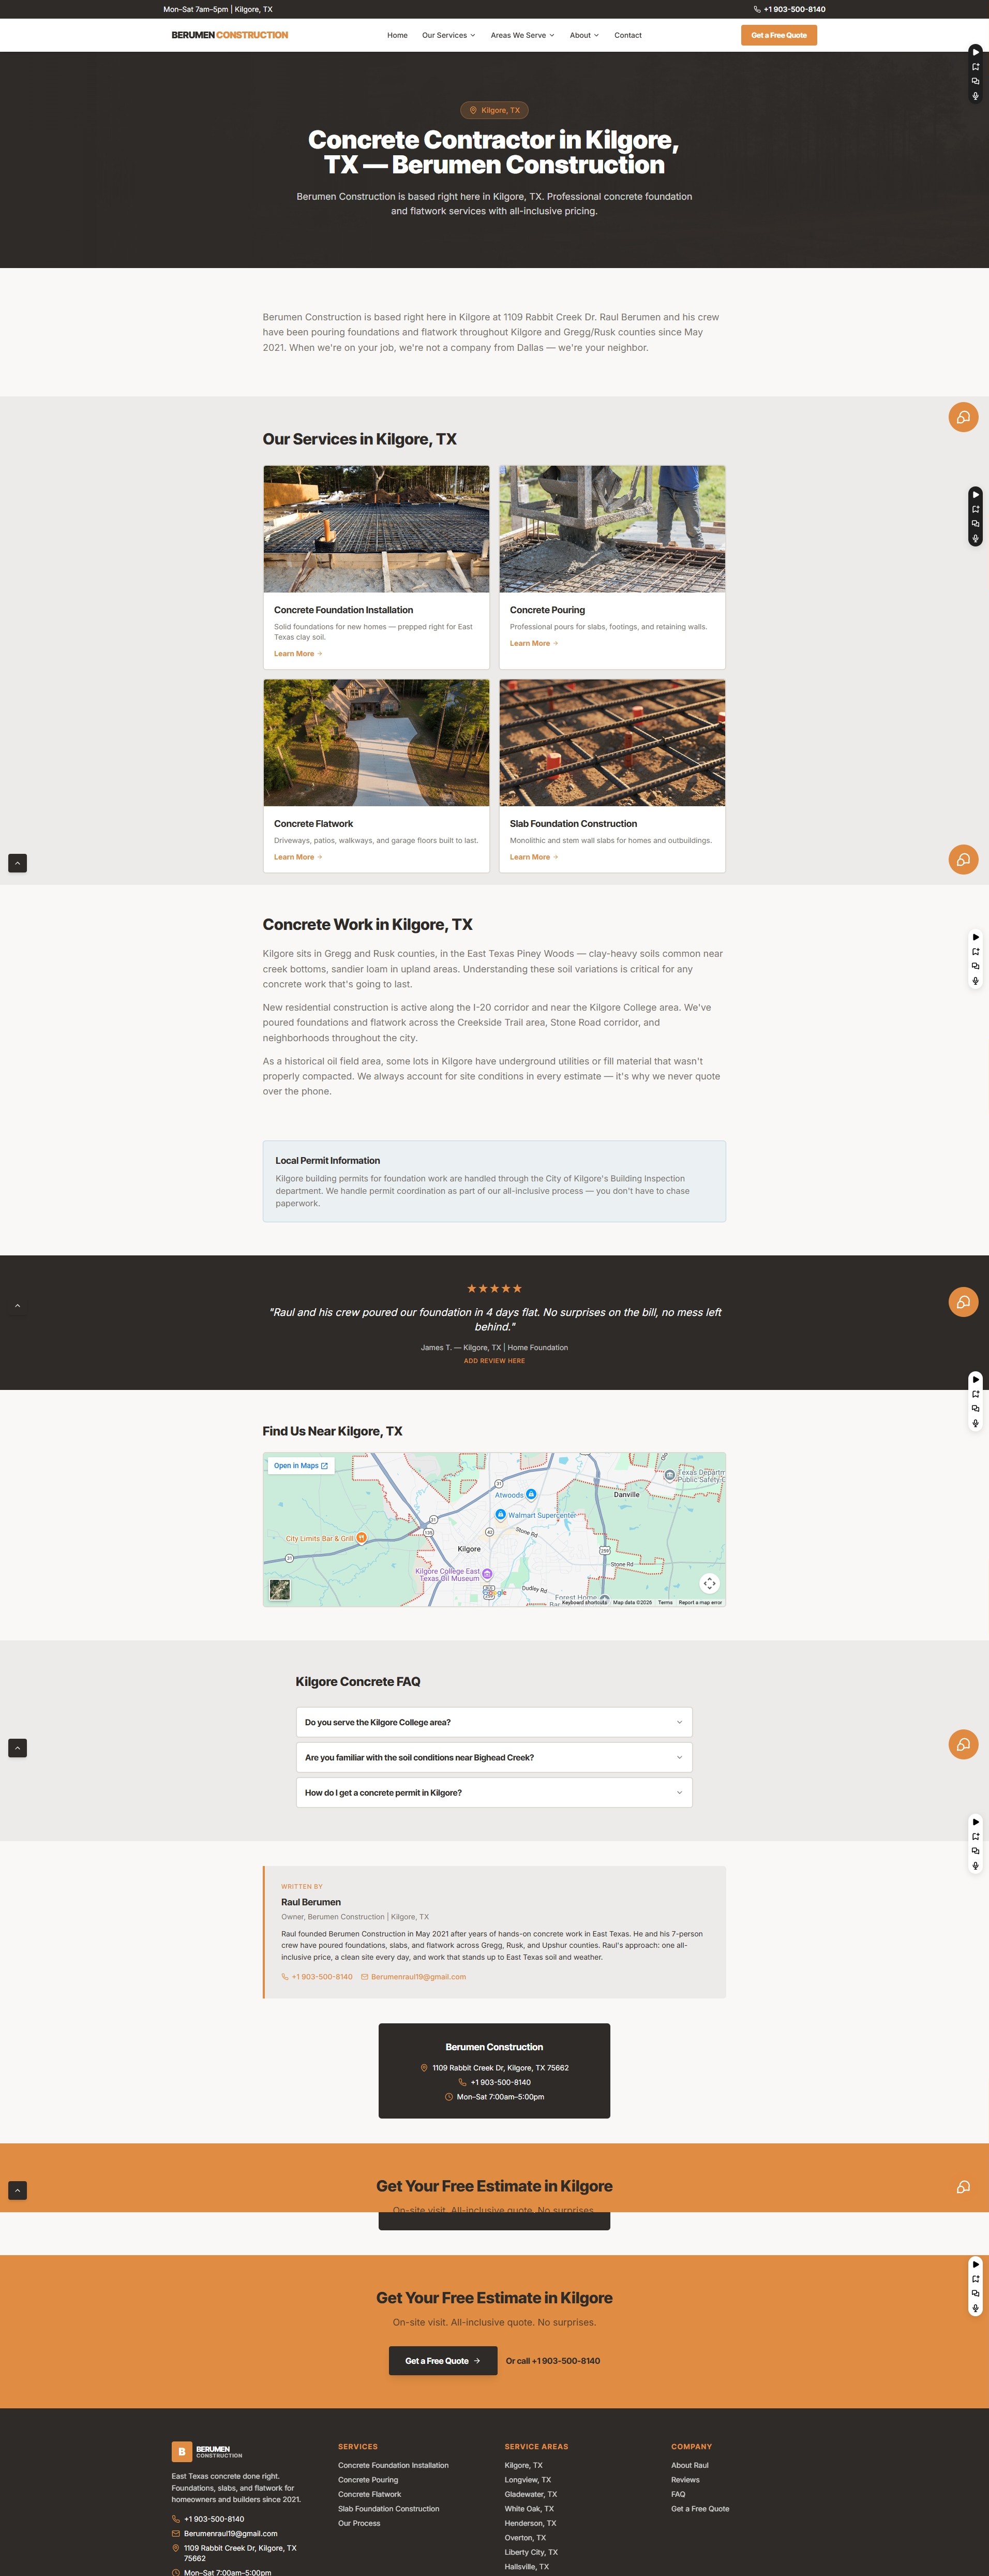The image size is (989, 2576).
Task: Expand the Bighead Creek soil conditions FAQ
Action: (x=494, y=1757)
